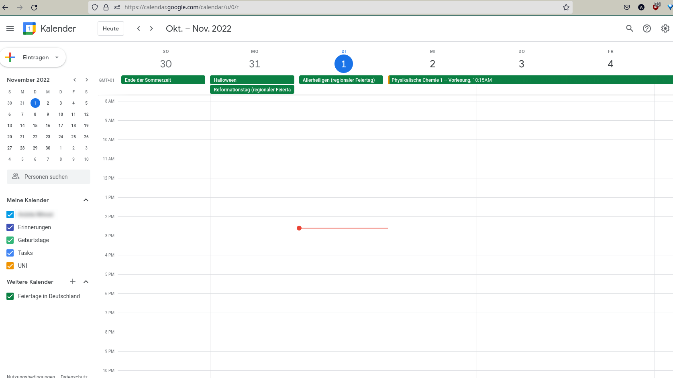Viewport: 673px width, 378px height.
Task: Open the Ende der Sommerzeit event
Action: point(163,80)
